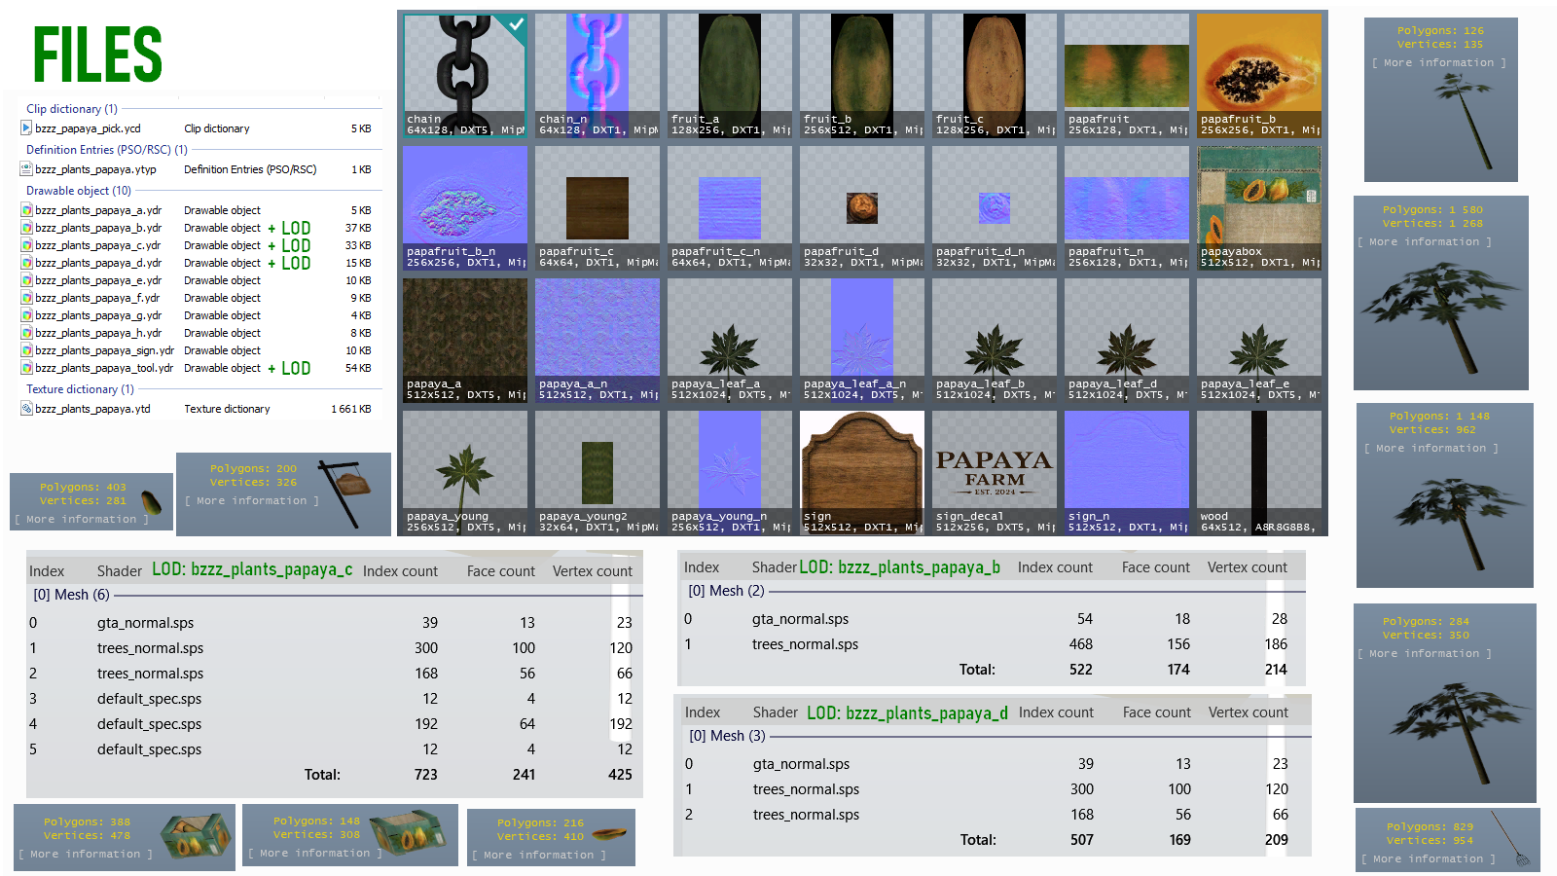Open More information for the 200-polygon sign

tap(252, 500)
